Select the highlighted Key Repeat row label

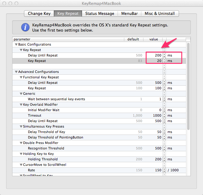(x=37, y=61)
